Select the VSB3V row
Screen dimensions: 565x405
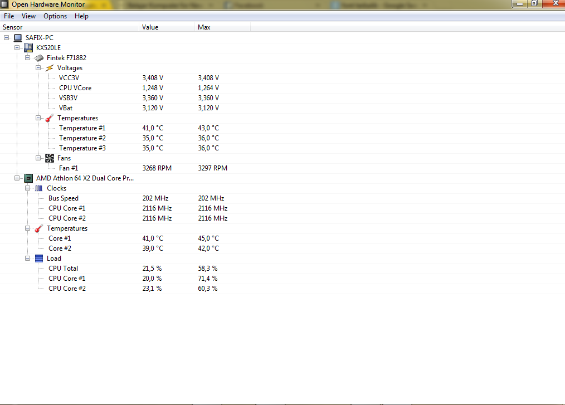point(282,98)
